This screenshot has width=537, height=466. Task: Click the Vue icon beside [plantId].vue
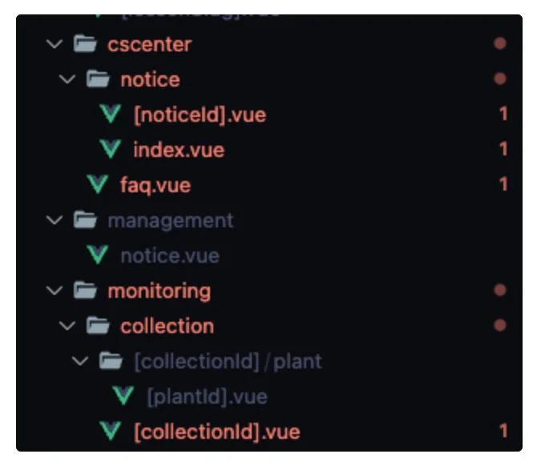123,396
